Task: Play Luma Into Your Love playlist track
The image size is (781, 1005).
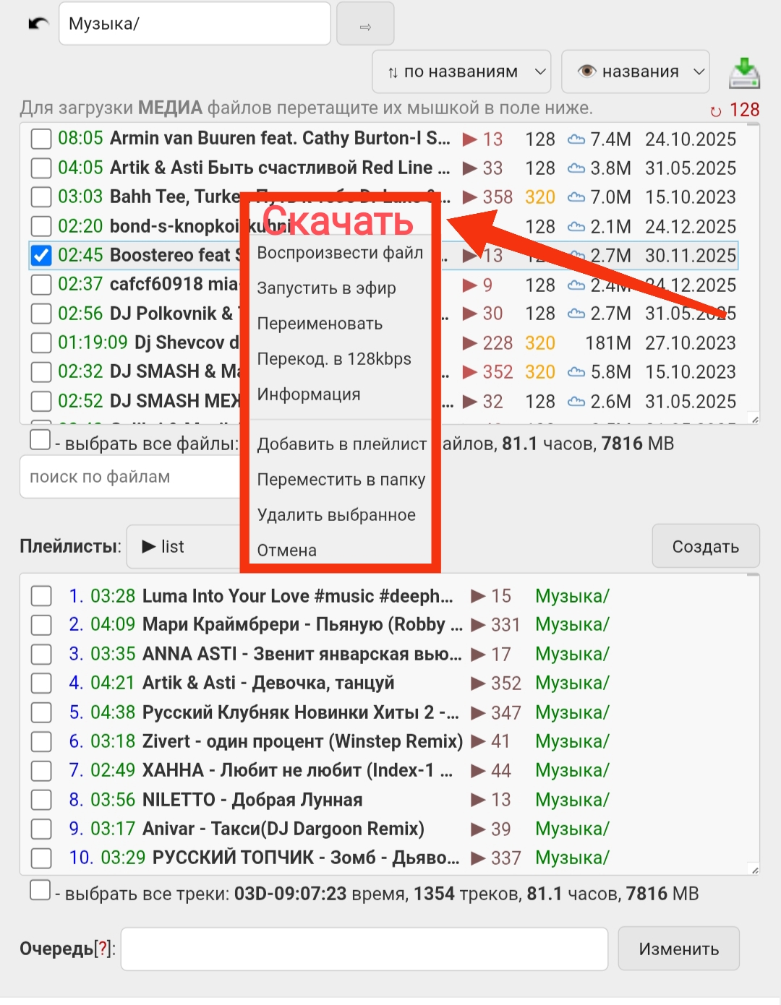Action: click(x=478, y=596)
